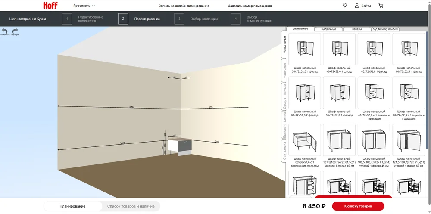The image size is (431, 214).
Task: Open the Навесные vertical category tab
Action: coord(284,70)
